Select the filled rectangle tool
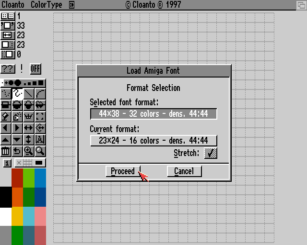The height and width of the screenshot is (245, 307). click(x=6, y=105)
